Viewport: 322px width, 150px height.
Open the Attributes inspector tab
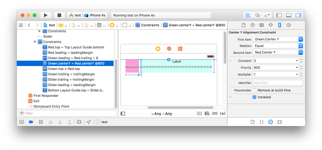coord(270,25)
